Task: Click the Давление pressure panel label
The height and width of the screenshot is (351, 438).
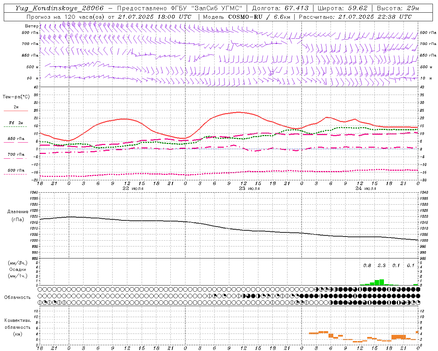Action: coord(18,212)
